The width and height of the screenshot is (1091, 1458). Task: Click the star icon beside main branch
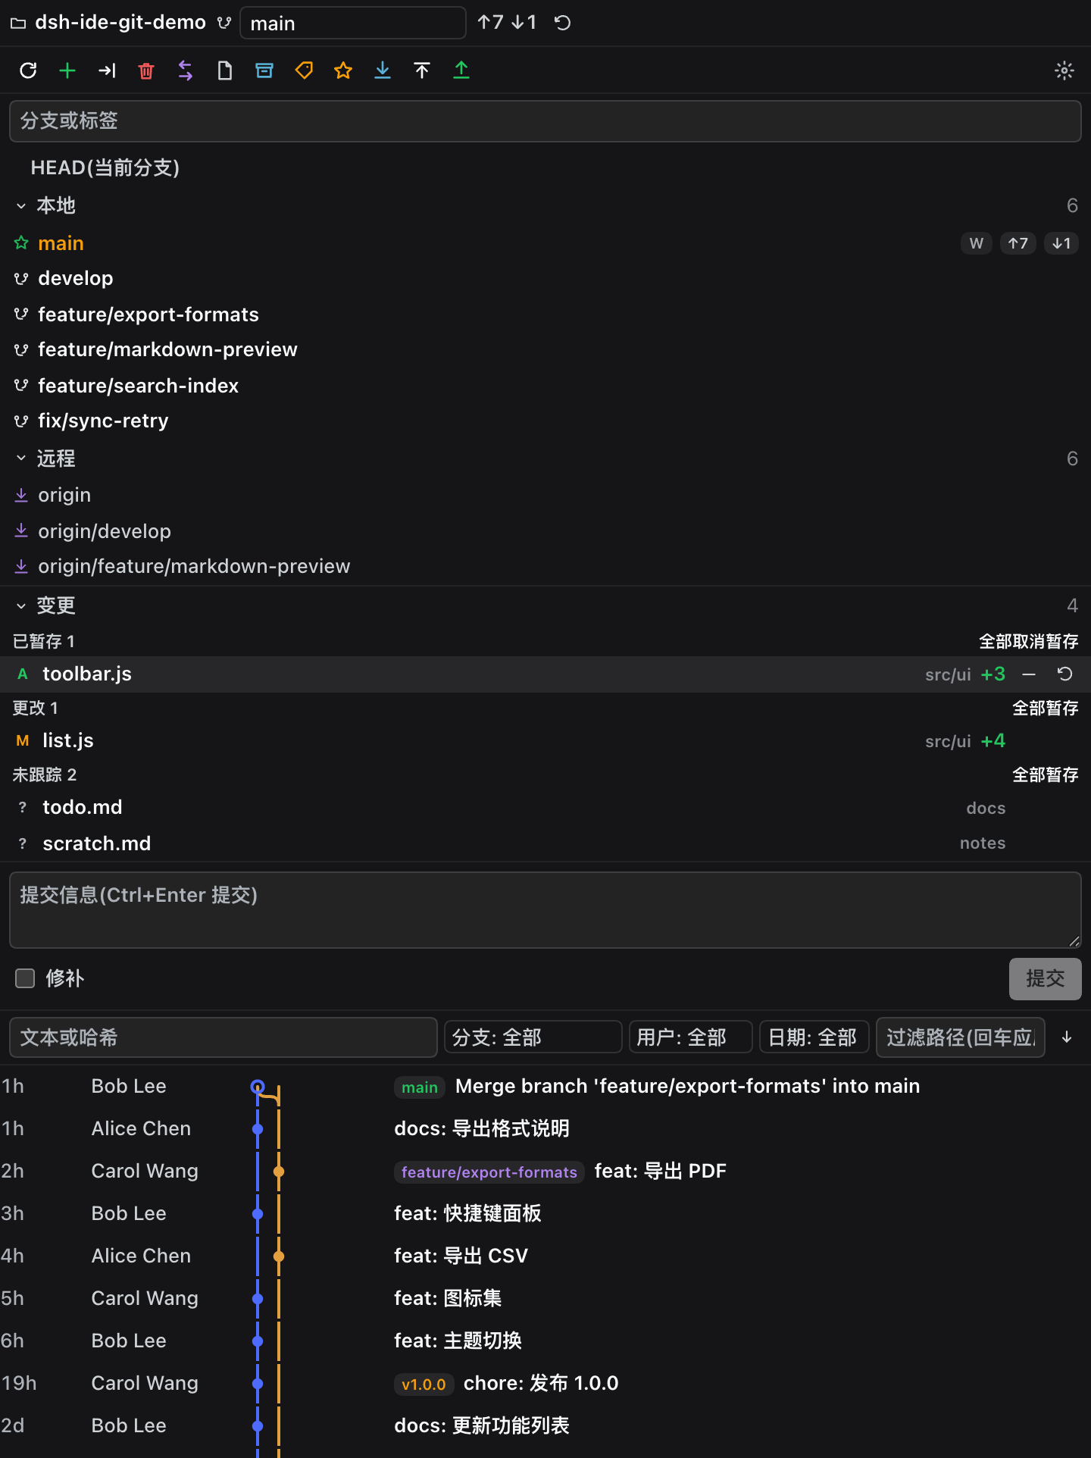coord(21,243)
